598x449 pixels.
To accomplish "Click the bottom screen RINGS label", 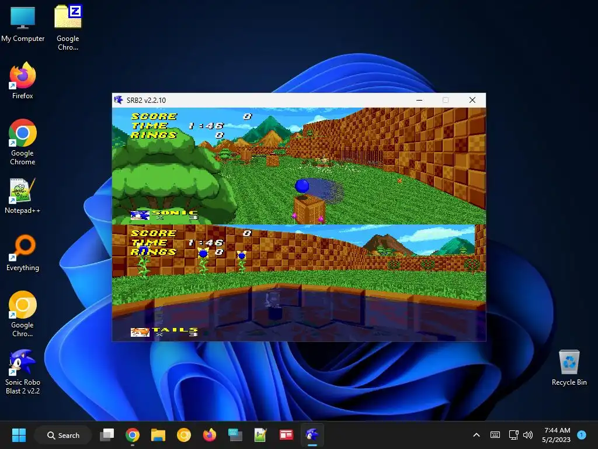I will 154,252.
